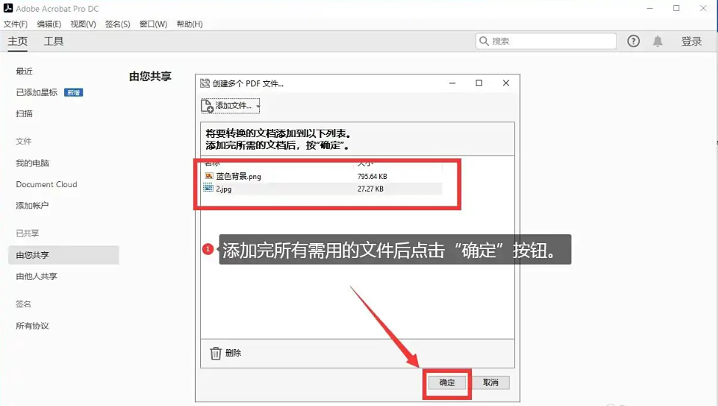Select 我的电脑 in the sidebar
The height and width of the screenshot is (406, 718).
pyautogui.click(x=32, y=163)
